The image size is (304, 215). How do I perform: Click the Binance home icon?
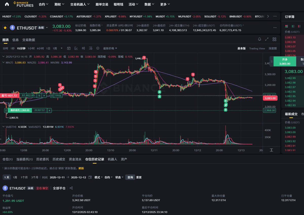click(7, 4)
